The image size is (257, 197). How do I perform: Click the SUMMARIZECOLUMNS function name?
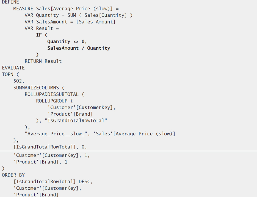click(36, 88)
